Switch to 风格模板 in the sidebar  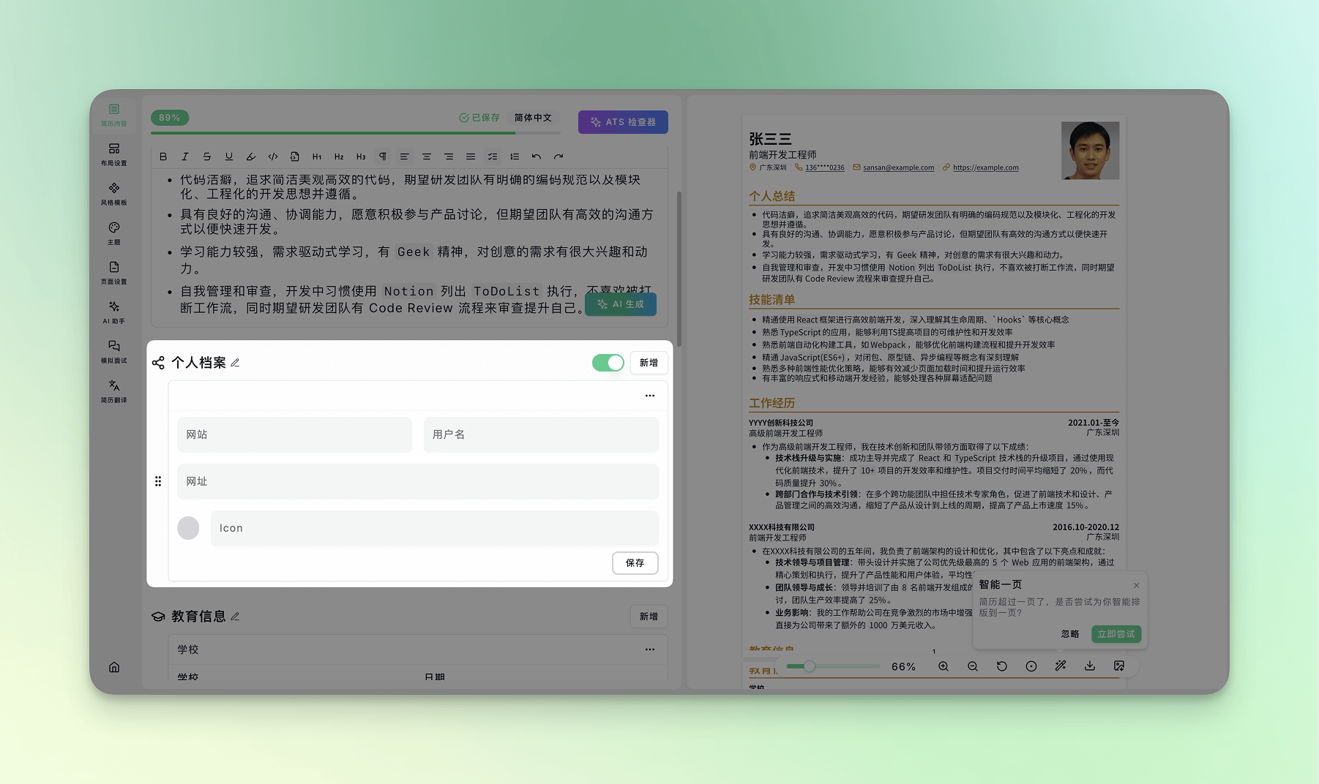tap(114, 193)
